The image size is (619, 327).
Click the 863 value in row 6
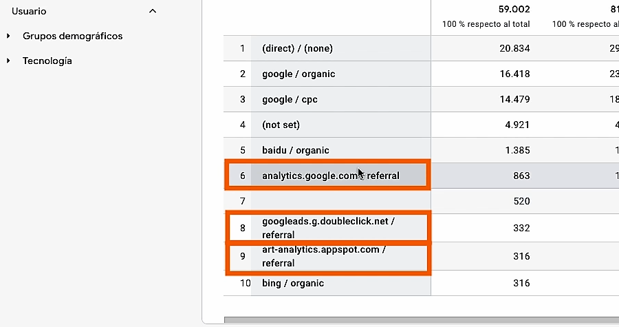click(521, 176)
